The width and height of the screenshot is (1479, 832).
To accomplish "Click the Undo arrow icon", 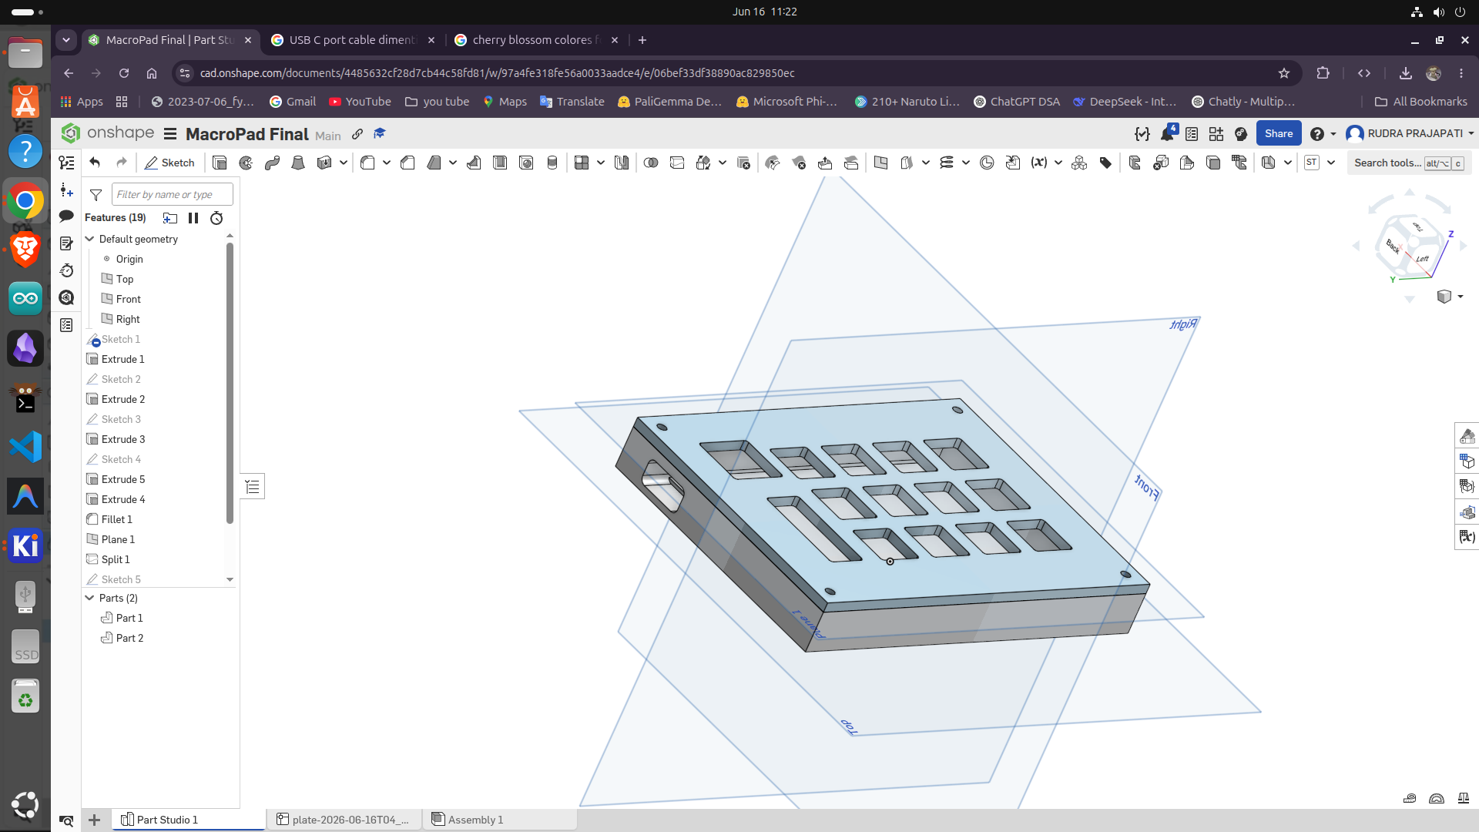I will [x=95, y=163].
